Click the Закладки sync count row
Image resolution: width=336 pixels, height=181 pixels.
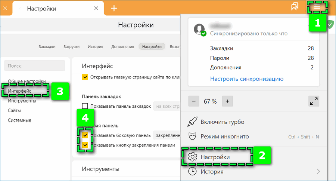click(262, 48)
